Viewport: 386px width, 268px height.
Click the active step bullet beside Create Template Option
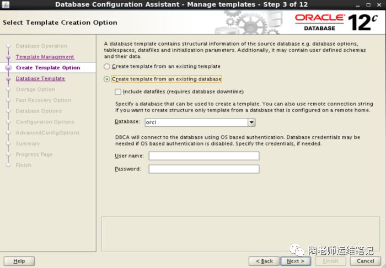[8, 68]
